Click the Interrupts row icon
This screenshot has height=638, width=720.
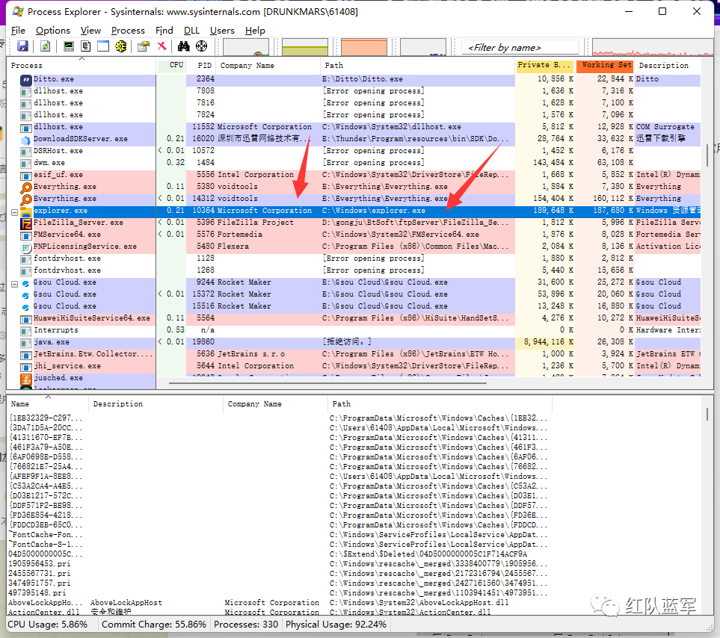click(25, 331)
